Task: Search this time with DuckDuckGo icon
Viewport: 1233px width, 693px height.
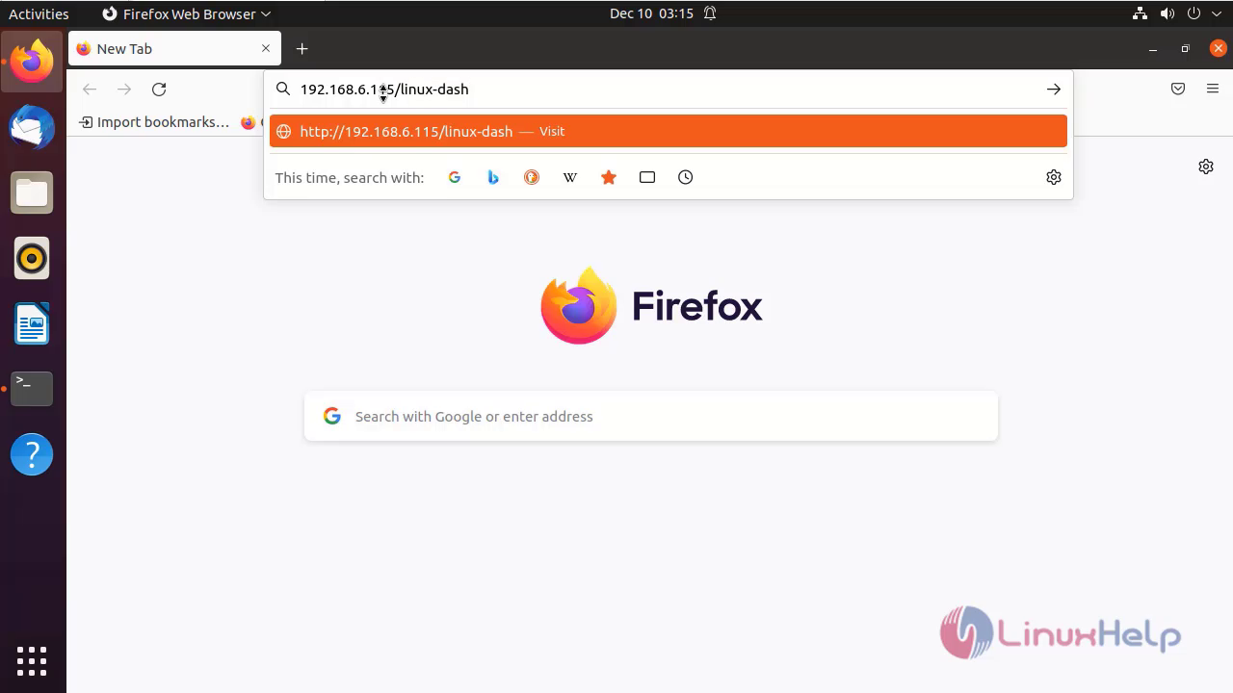Action: 532,177
